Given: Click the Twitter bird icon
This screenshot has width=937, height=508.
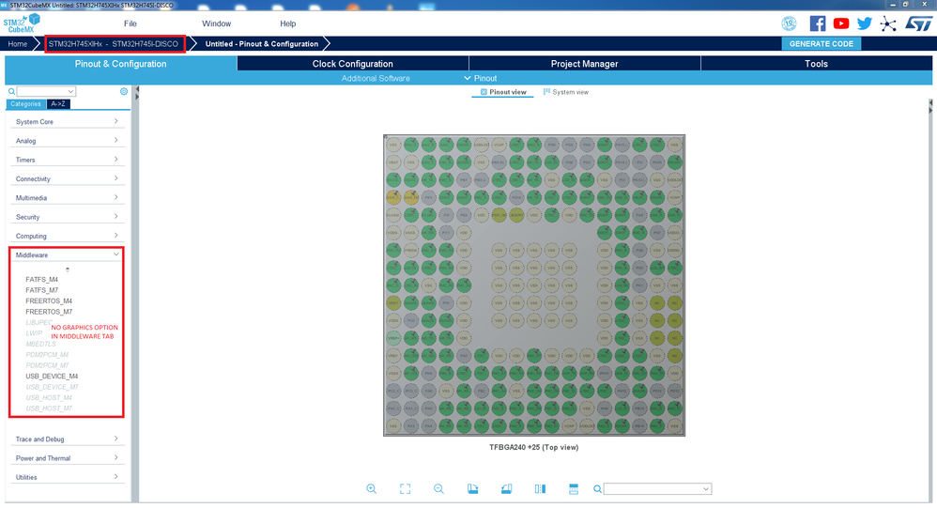Looking at the screenshot, I should click(864, 23).
